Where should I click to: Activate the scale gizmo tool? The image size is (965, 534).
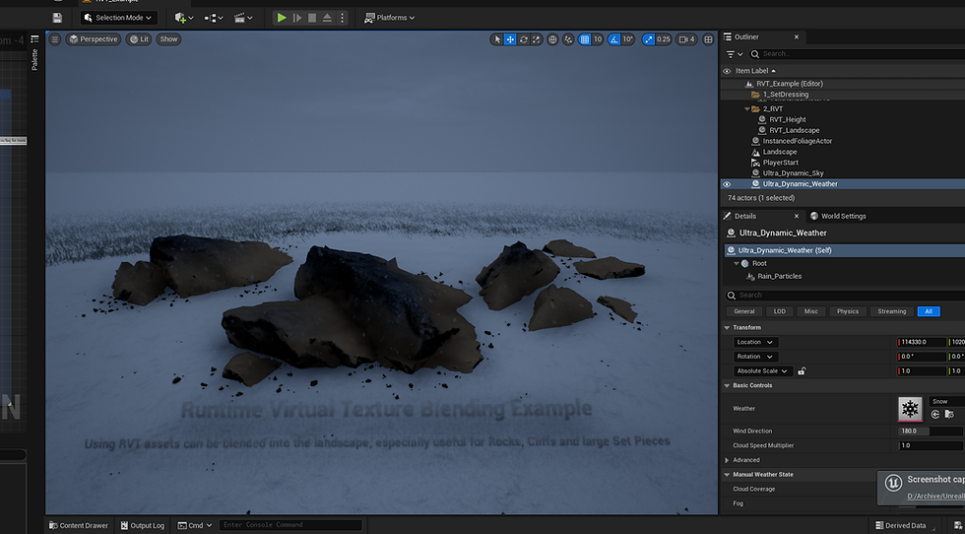point(536,39)
